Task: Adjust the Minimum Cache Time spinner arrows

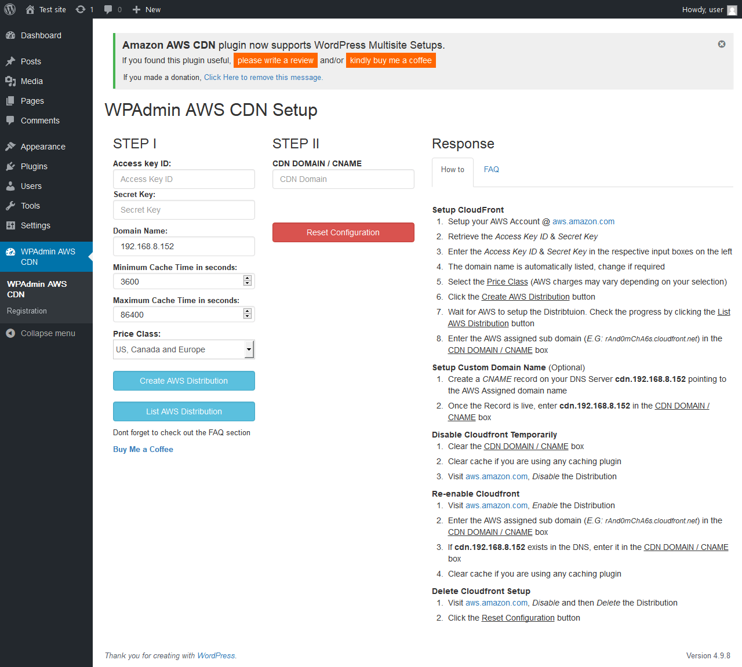Action: (x=248, y=281)
